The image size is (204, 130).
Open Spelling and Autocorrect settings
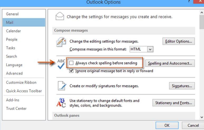[x=170, y=63]
